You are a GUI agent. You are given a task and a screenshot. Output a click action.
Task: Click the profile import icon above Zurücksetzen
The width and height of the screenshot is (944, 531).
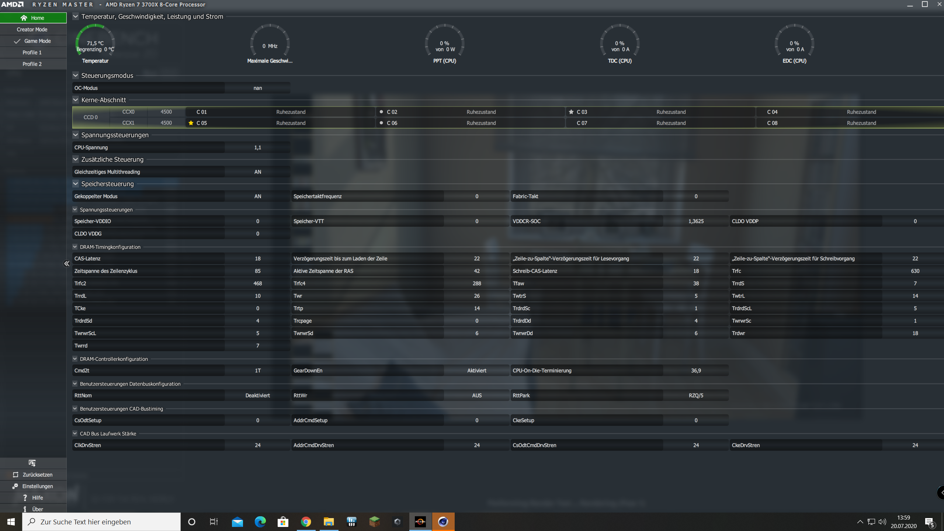point(32,463)
